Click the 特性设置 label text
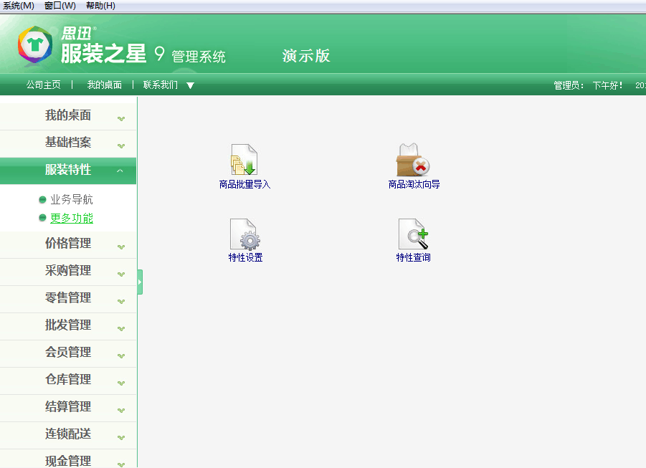Viewport: 646px width, 468px height. 245,257
